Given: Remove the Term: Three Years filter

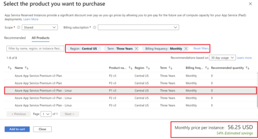Looking at the screenshot, I should pos(136,49).
